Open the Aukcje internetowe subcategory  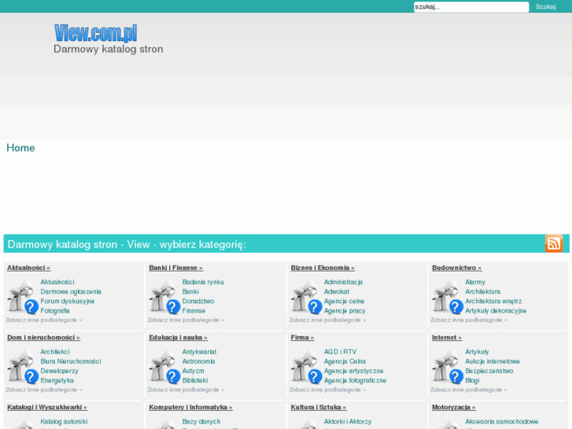pyautogui.click(x=493, y=361)
